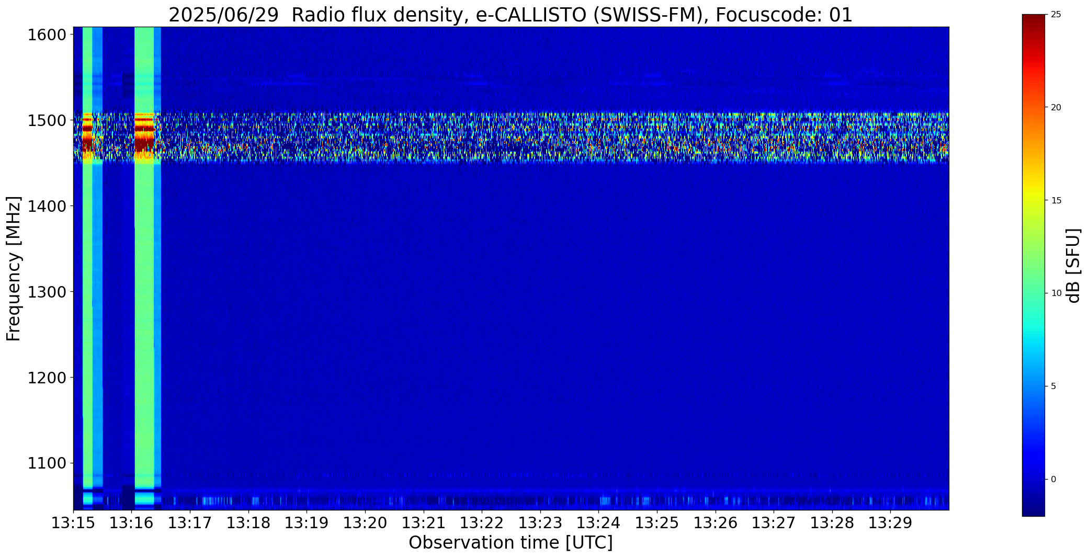Viewport: 1089px width, 558px height.
Task: Select the 1600 frequency tick label
Action: [x=47, y=35]
